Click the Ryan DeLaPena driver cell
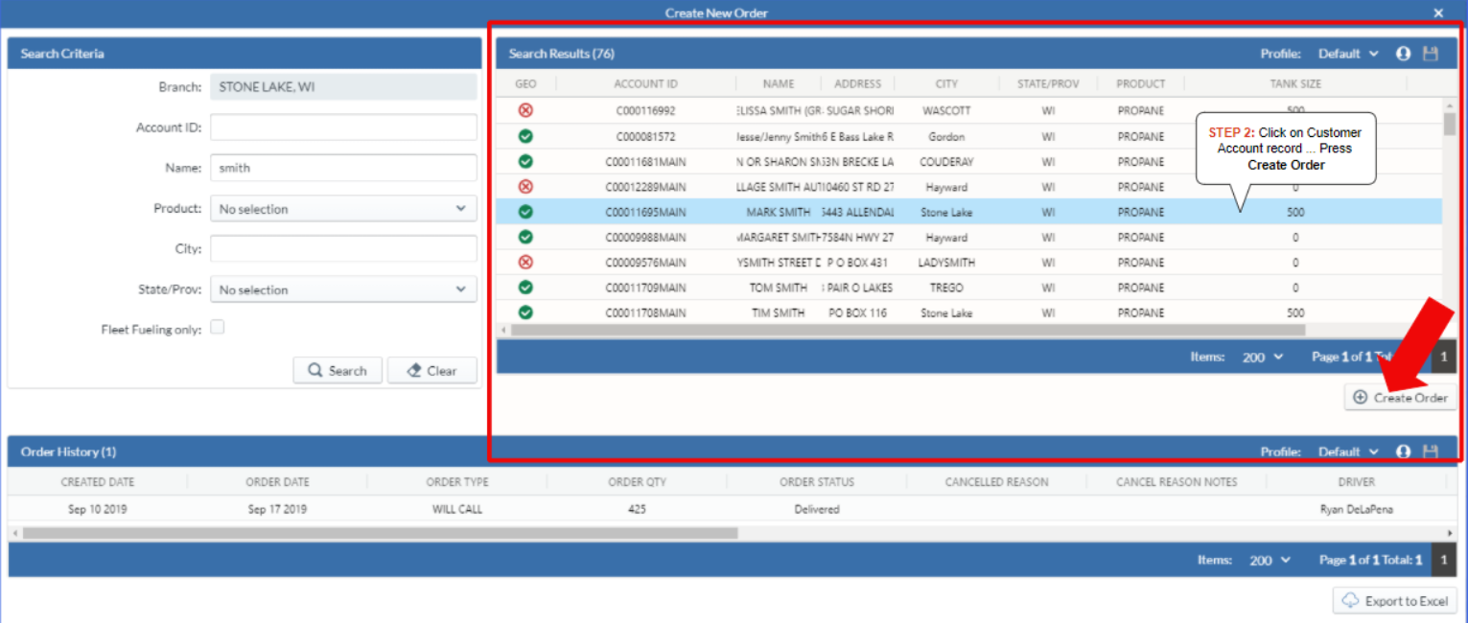The height and width of the screenshot is (623, 1468). pos(1356,509)
